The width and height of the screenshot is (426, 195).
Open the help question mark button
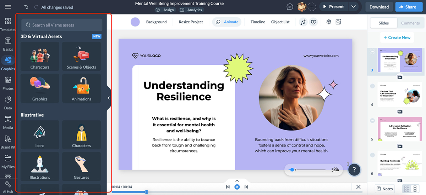[x=354, y=170]
